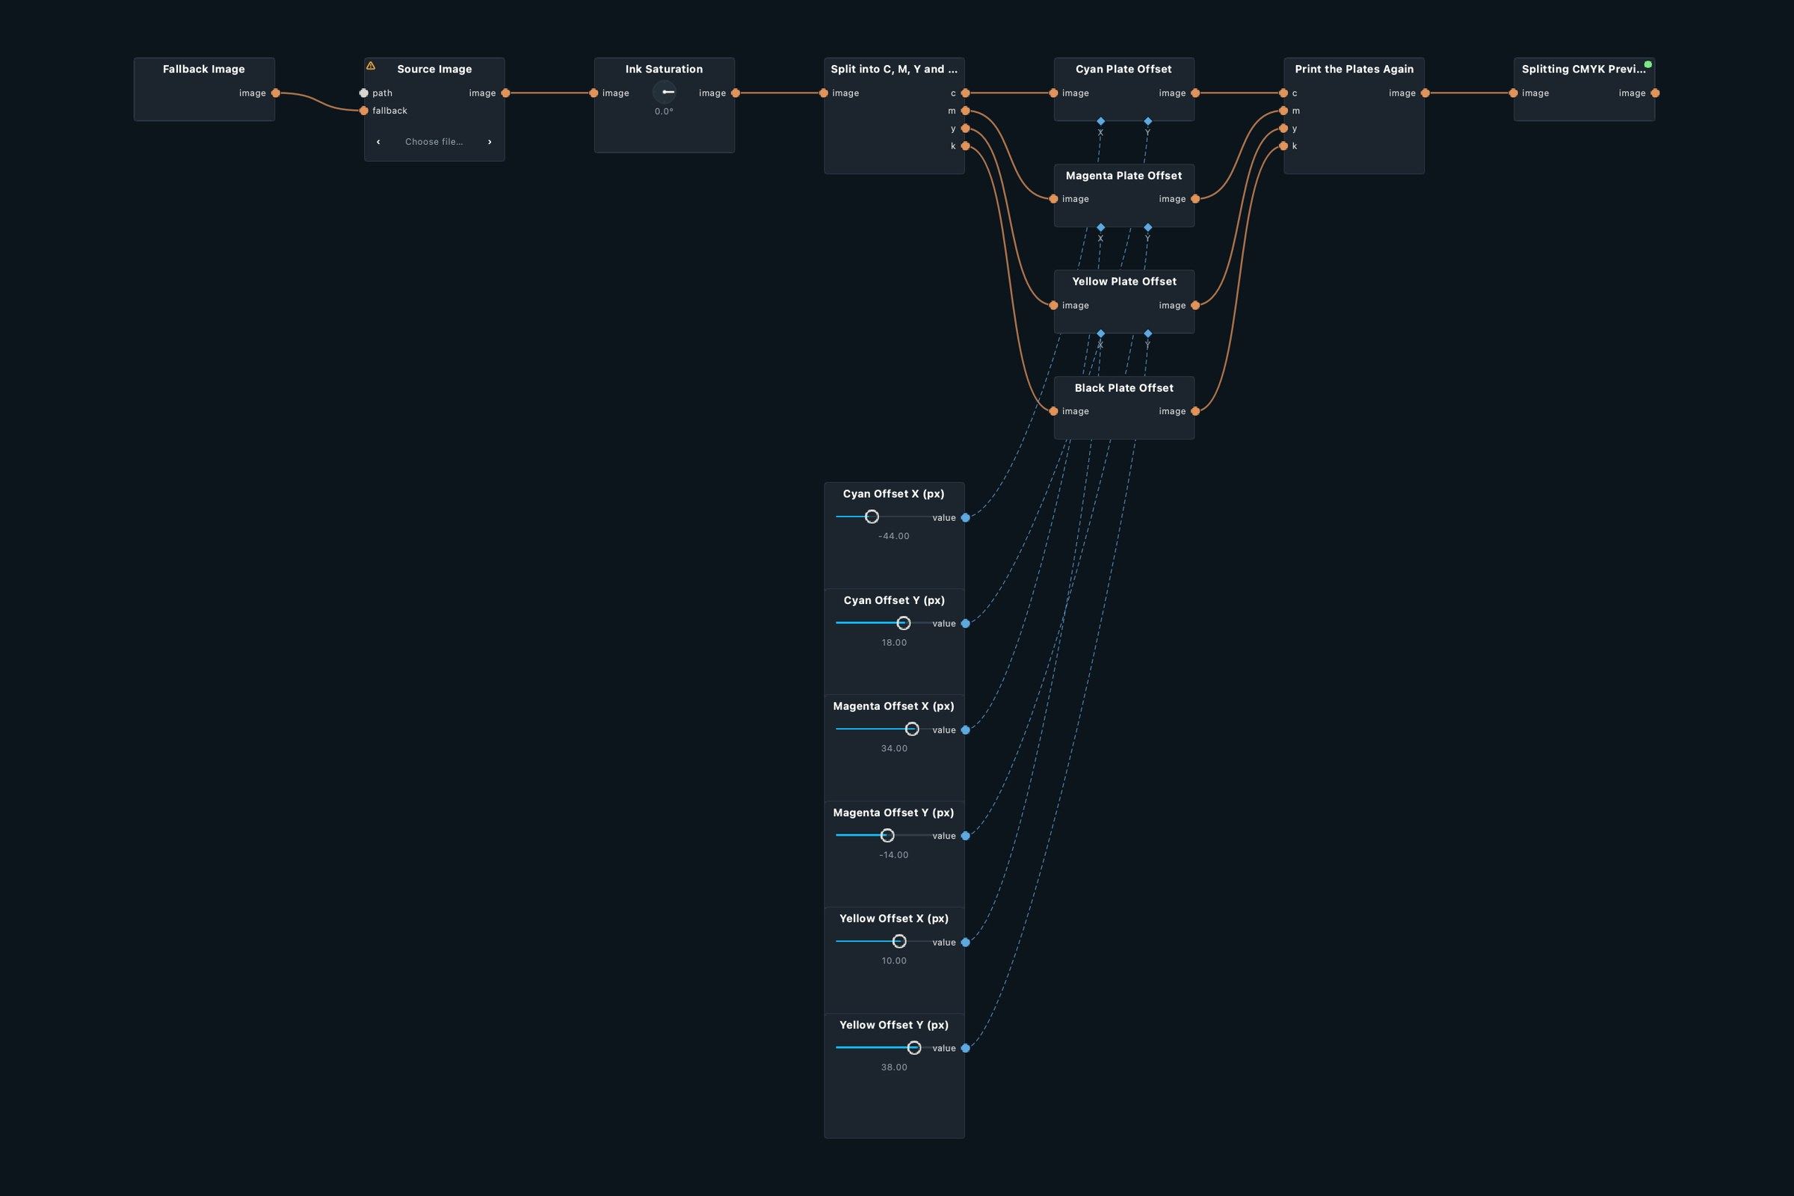Viewport: 1794px width, 1196px height.
Task: Click the previous file arrow in Source Image
Action: (378, 142)
